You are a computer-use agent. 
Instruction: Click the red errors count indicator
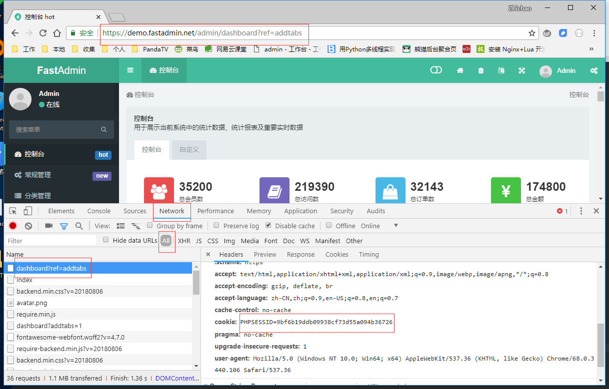(x=562, y=211)
